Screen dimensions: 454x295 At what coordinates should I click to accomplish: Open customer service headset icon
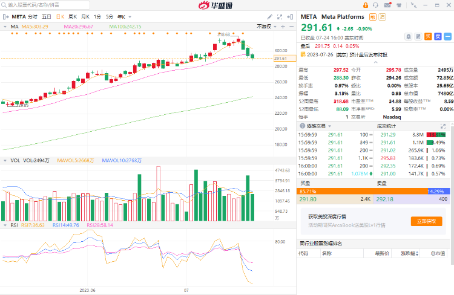[376, 5]
